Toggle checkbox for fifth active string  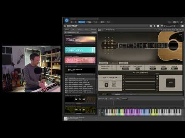pyautogui.click(x=157, y=87)
